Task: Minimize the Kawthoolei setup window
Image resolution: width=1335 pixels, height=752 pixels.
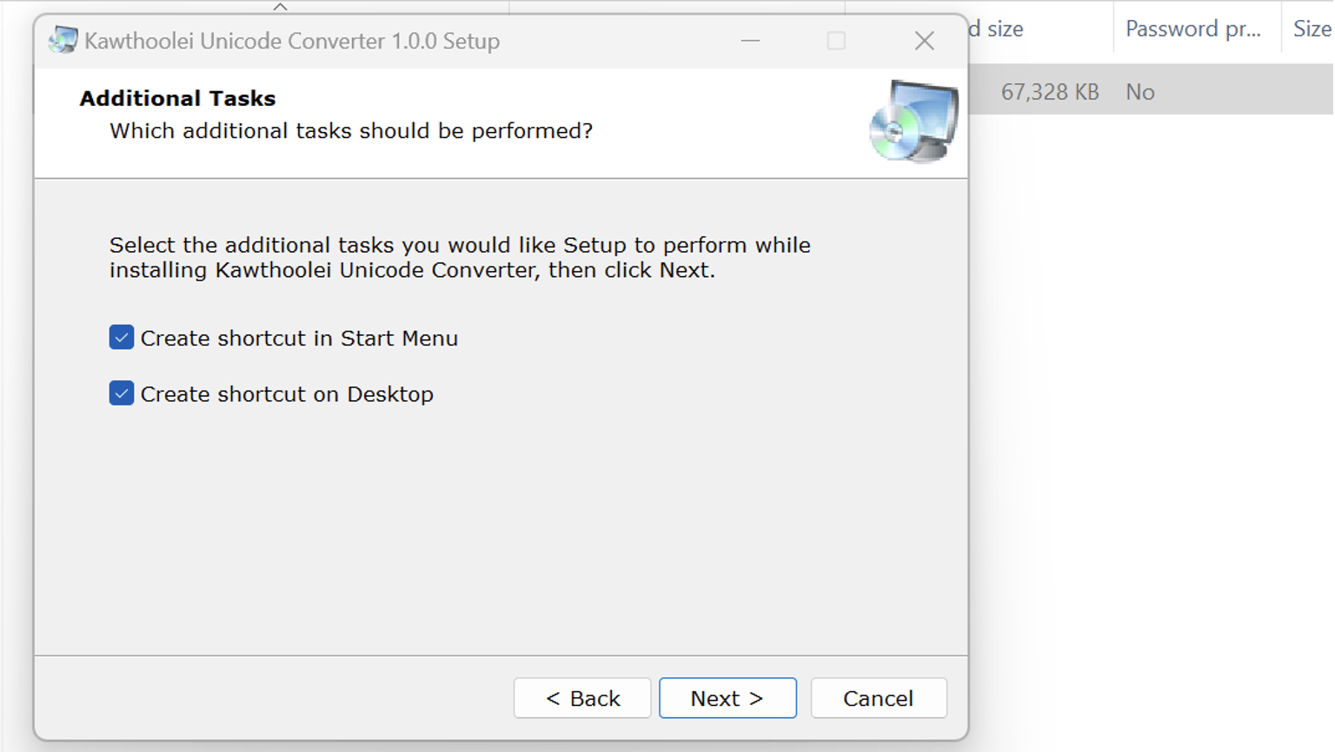Action: (x=750, y=41)
